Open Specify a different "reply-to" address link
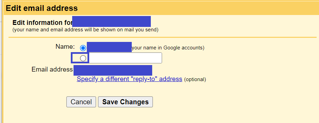 (x=129, y=79)
